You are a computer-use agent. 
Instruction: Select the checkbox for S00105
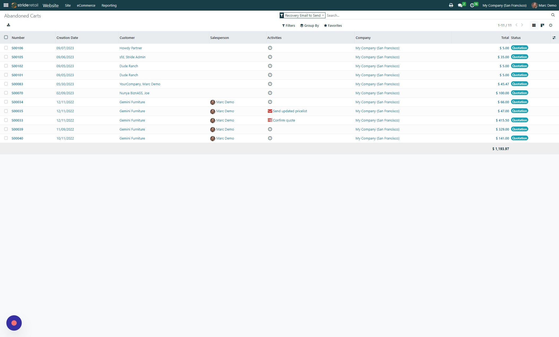[x=6, y=57]
